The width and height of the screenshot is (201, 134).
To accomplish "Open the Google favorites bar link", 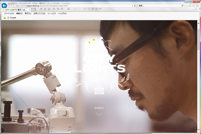I will tap(12, 18).
